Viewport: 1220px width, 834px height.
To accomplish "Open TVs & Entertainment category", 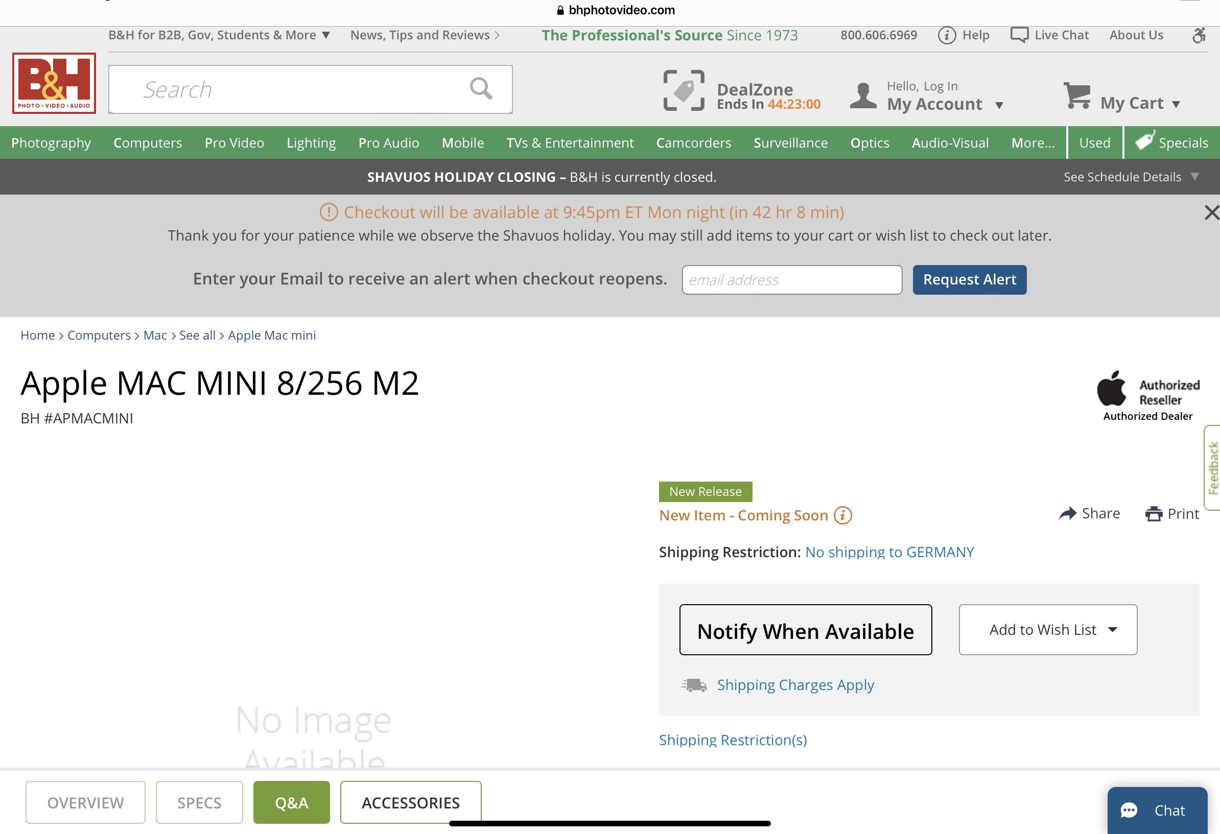I will [570, 143].
